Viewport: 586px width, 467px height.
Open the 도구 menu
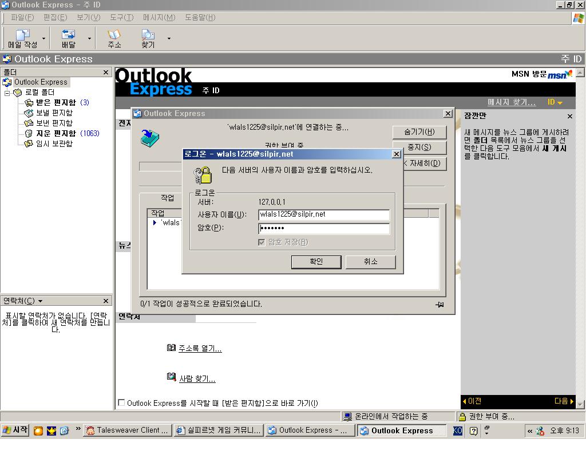click(x=121, y=18)
